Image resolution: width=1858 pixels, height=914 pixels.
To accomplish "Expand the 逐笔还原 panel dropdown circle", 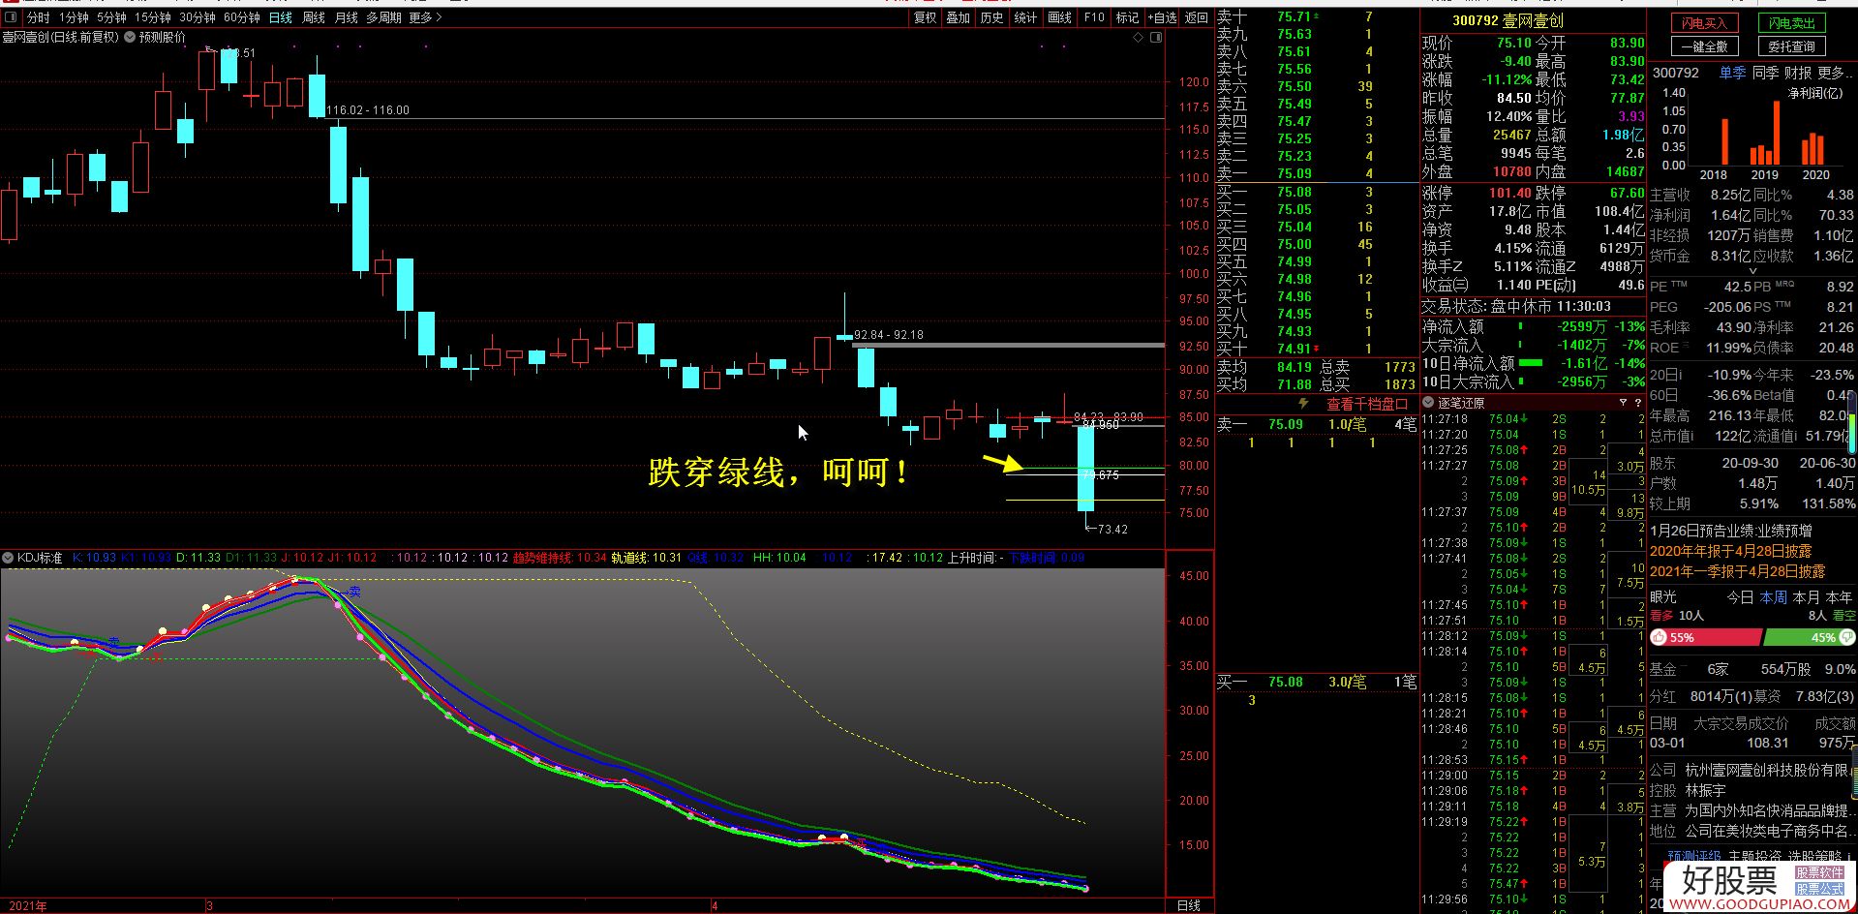I will 1428,403.
